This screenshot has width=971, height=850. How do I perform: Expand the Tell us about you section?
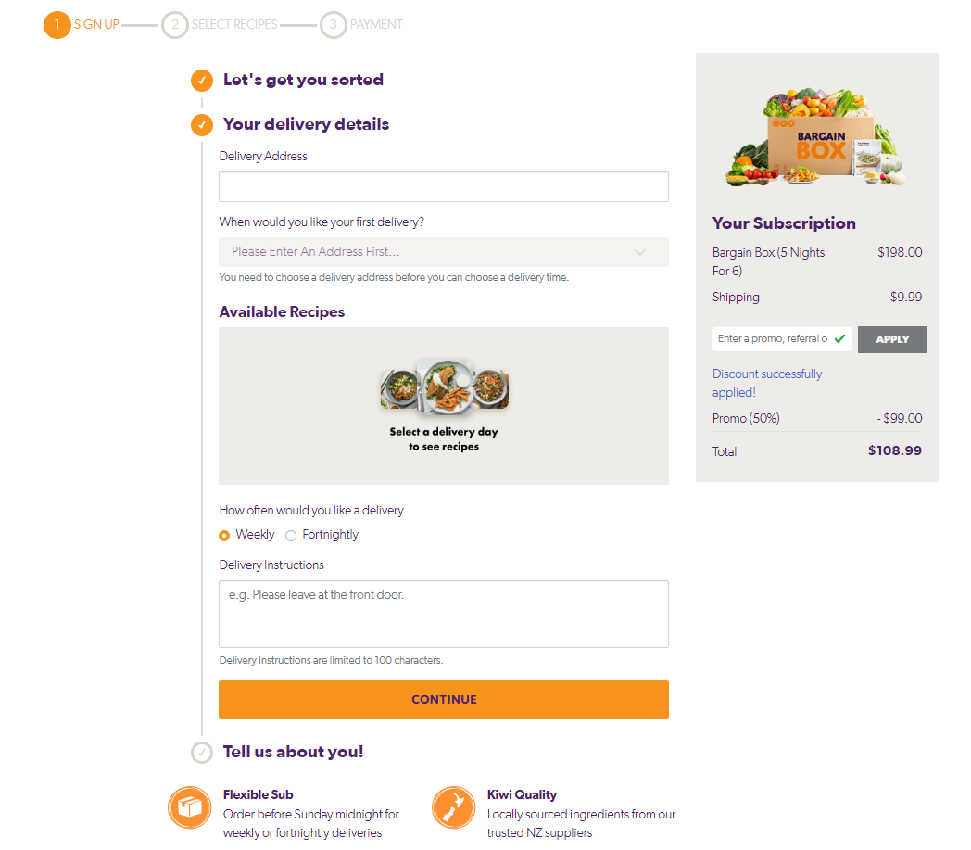pos(293,752)
